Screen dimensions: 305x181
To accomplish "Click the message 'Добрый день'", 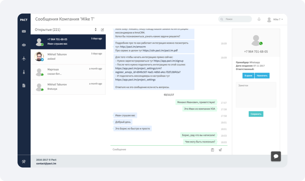I will pyautogui.click(x=123, y=122).
